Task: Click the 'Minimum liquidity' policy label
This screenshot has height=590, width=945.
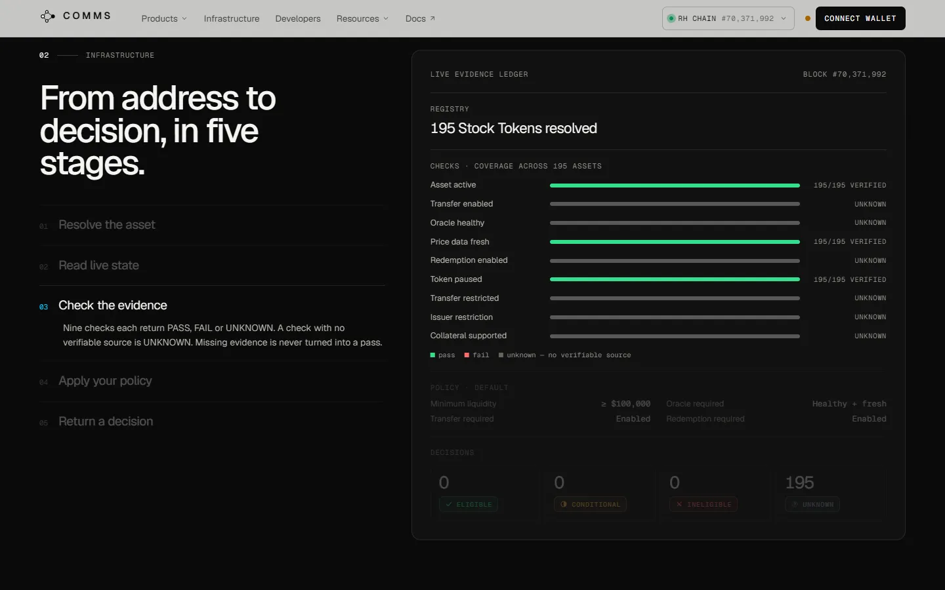Action: pyautogui.click(x=463, y=404)
